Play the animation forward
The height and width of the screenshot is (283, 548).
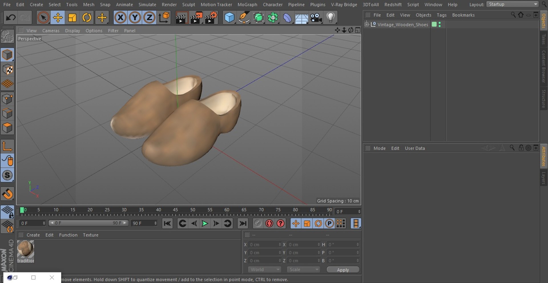click(x=205, y=223)
